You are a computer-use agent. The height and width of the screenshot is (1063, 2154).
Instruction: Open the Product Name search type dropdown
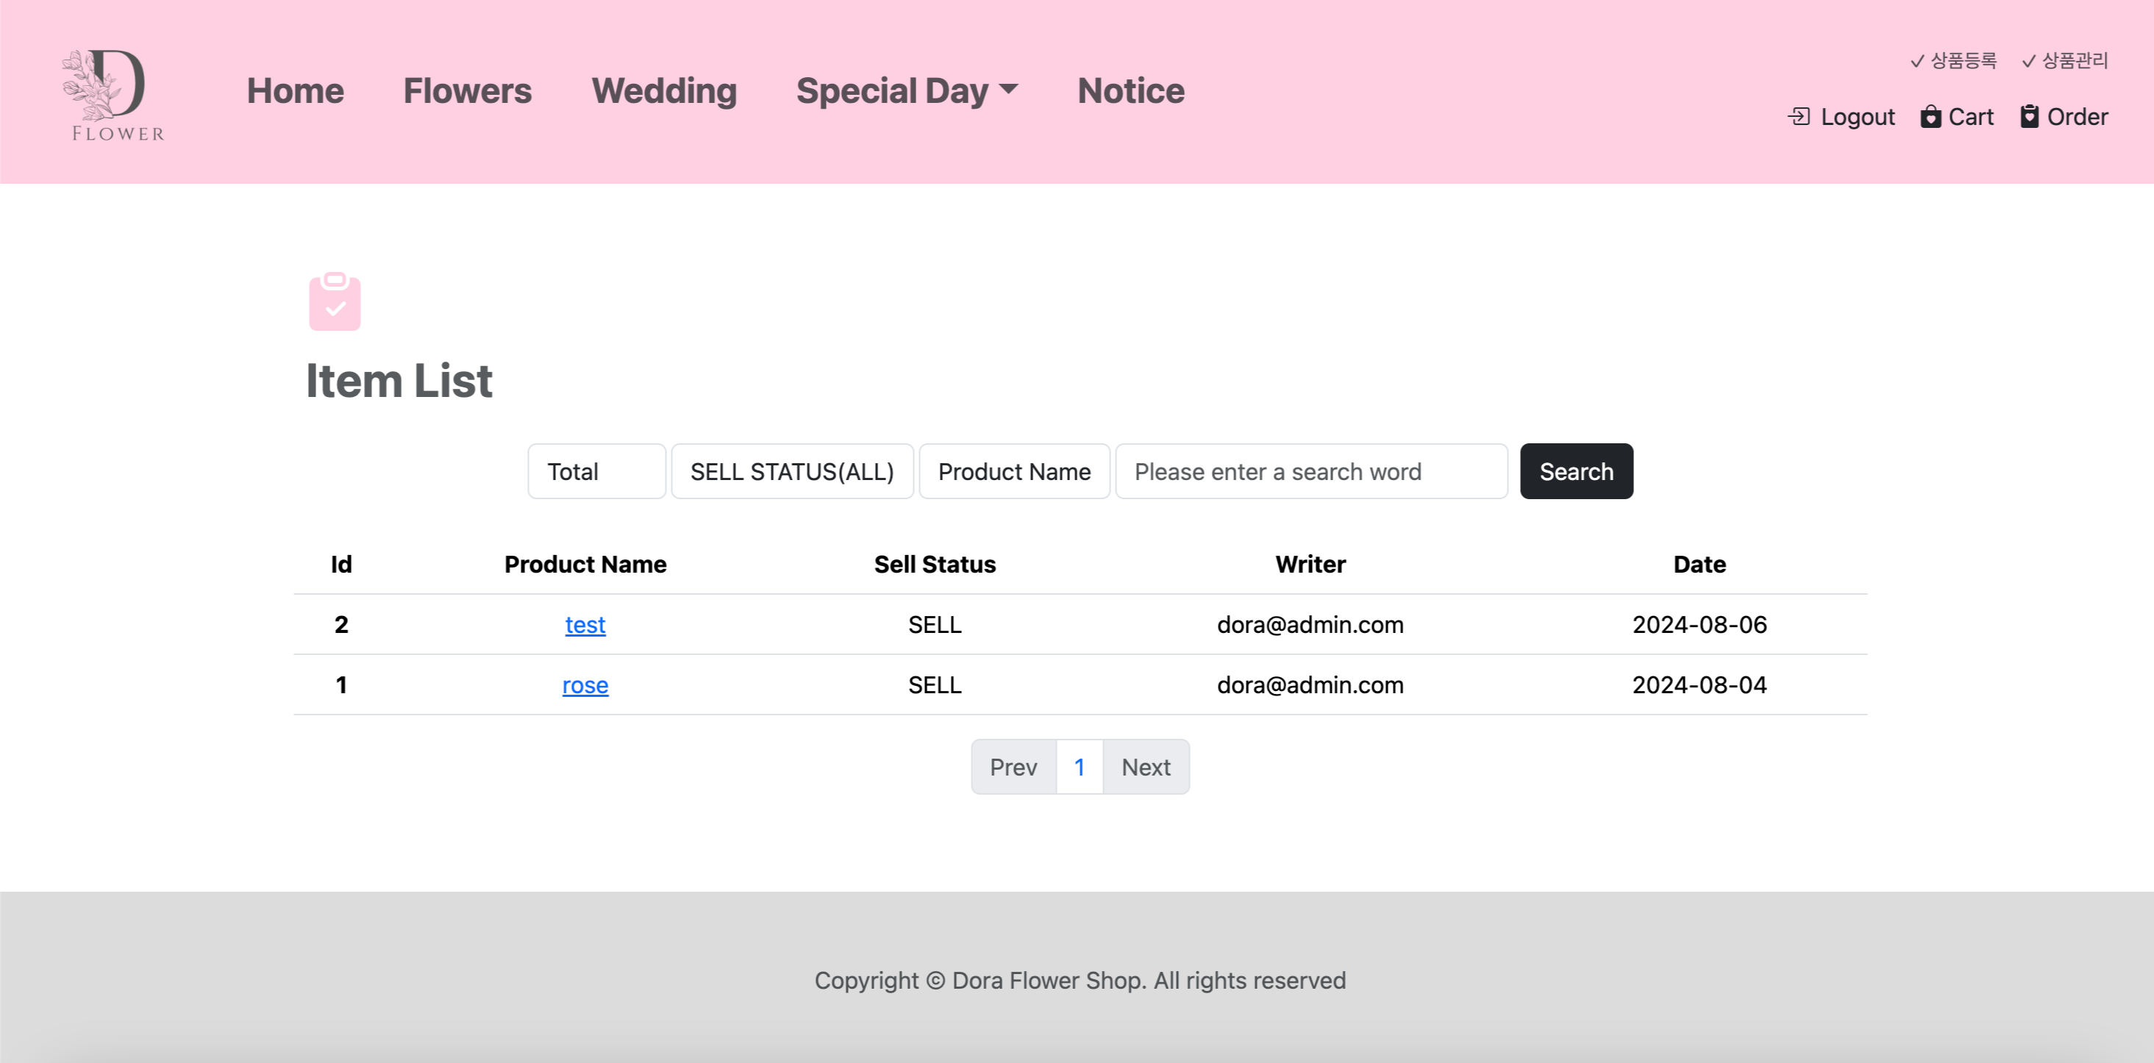(1013, 472)
